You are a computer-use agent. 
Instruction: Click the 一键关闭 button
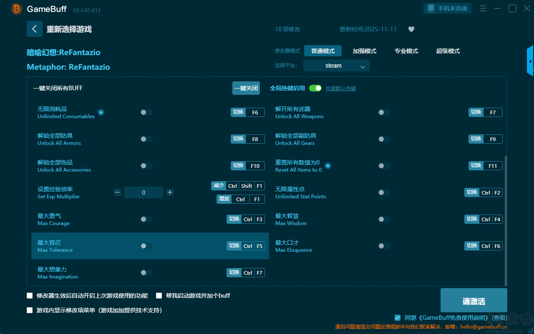point(246,88)
